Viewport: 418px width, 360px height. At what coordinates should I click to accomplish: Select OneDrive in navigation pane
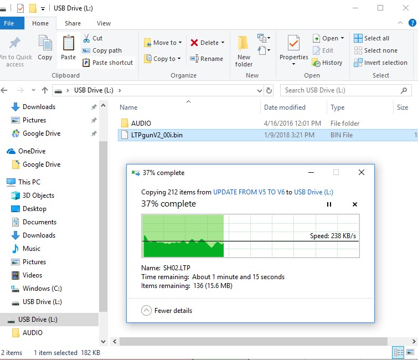[x=32, y=151]
